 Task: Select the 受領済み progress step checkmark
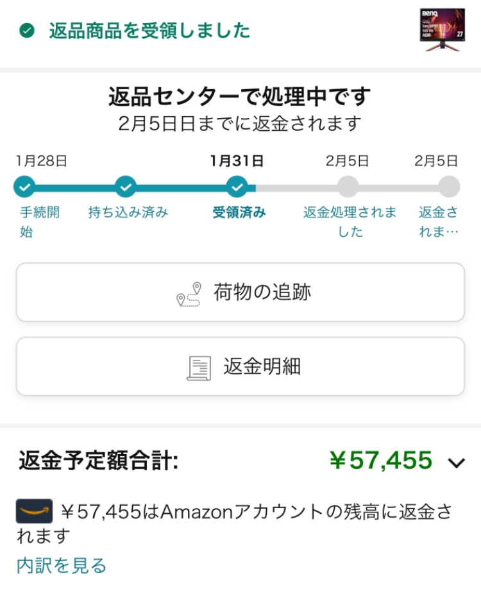237,187
